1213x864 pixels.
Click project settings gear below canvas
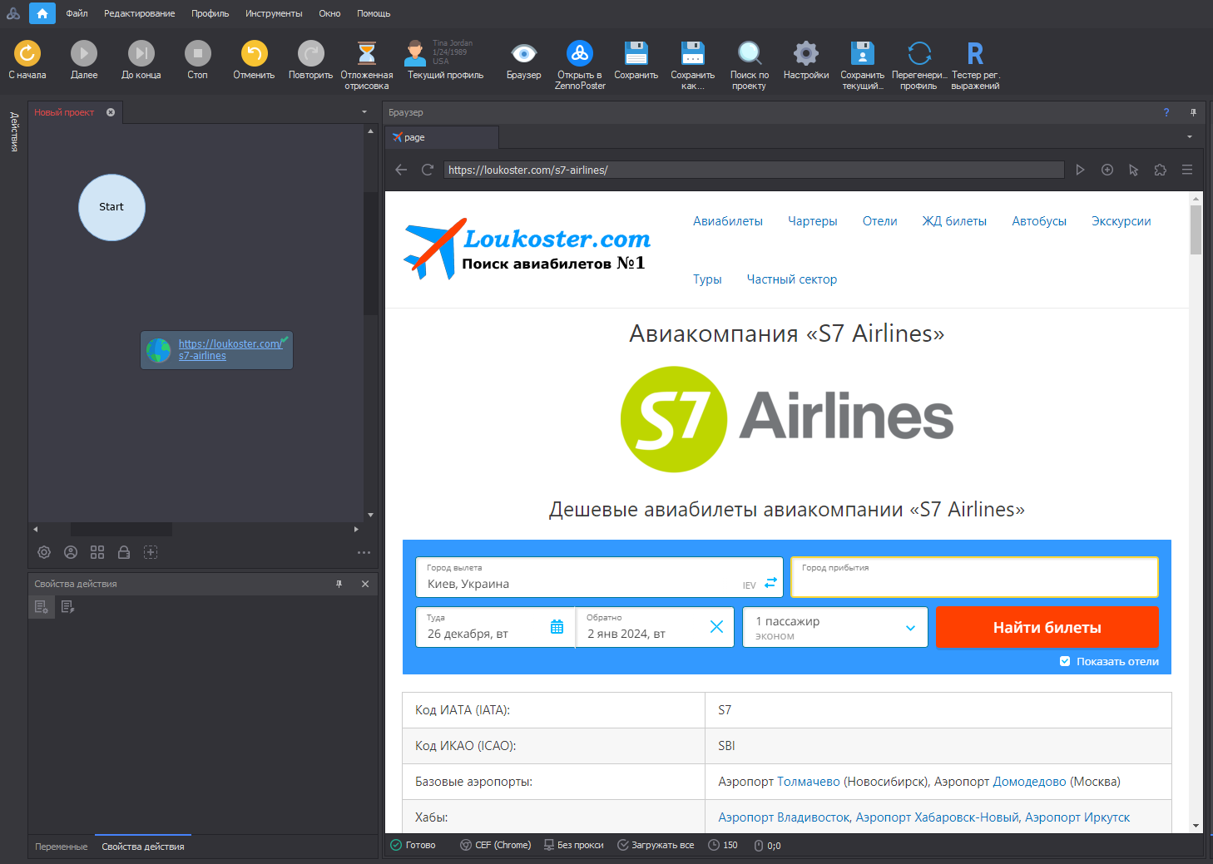click(x=44, y=552)
